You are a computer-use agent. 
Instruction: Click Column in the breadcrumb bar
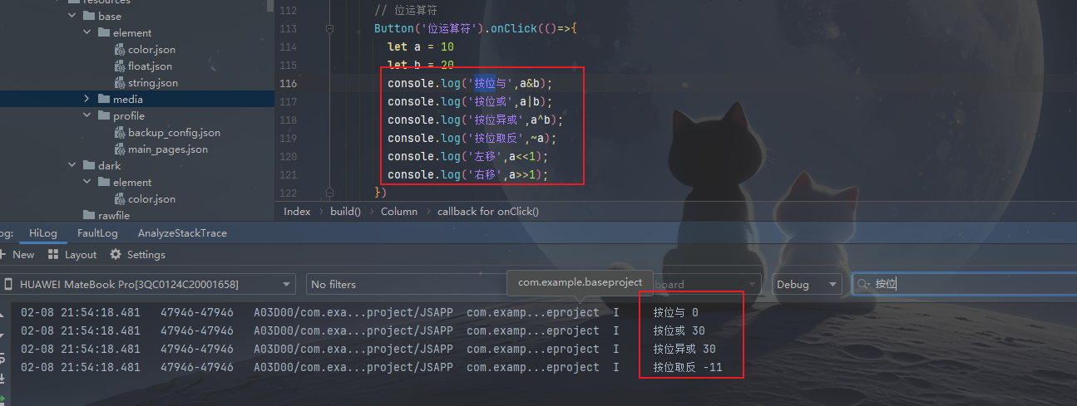pyautogui.click(x=399, y=211)
